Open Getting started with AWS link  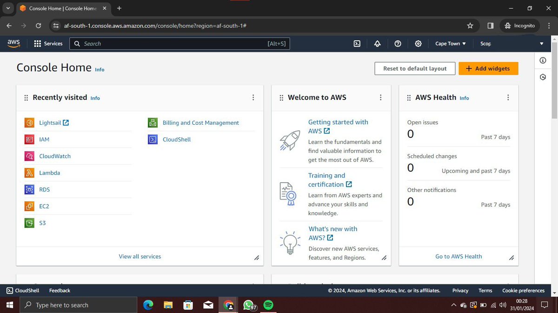(x=338, y=127)
